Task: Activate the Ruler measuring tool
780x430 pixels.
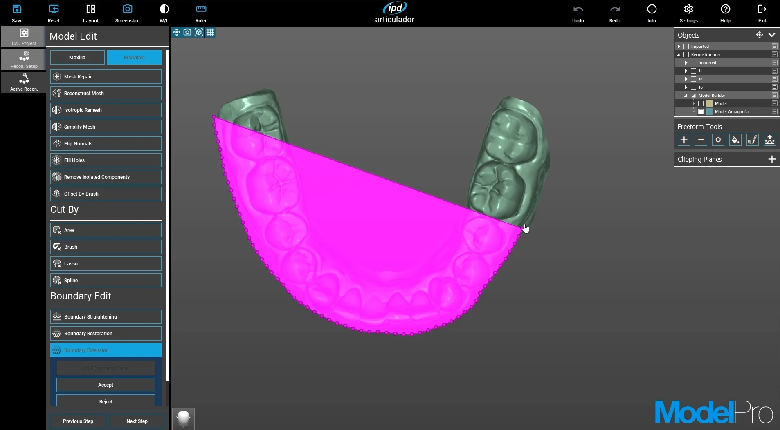Action: tap(201, 9)
